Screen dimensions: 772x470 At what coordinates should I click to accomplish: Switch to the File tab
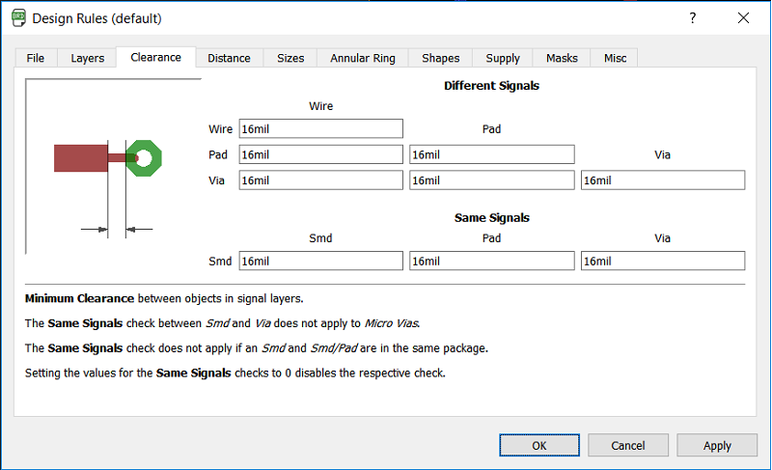click(x=36, y=58)
